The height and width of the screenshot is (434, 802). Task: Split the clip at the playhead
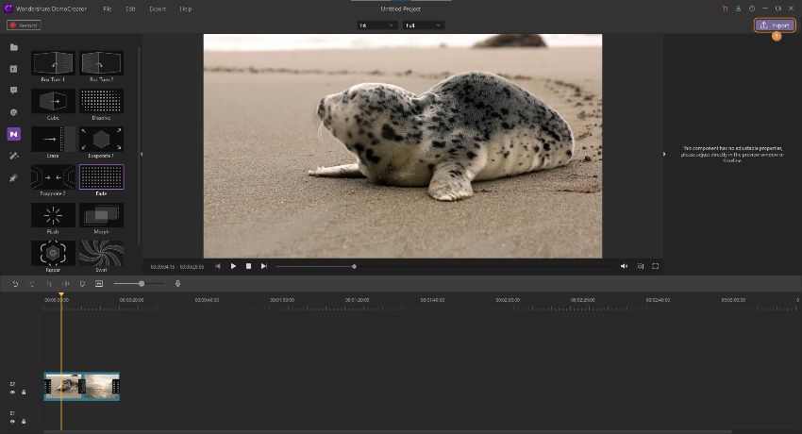[x=65, y=284]
